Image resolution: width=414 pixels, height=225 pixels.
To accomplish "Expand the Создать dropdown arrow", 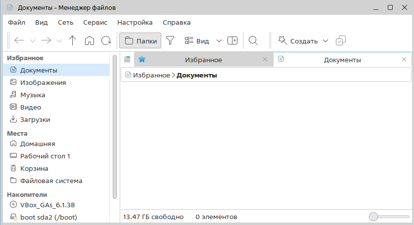I will tap(325, 40).
